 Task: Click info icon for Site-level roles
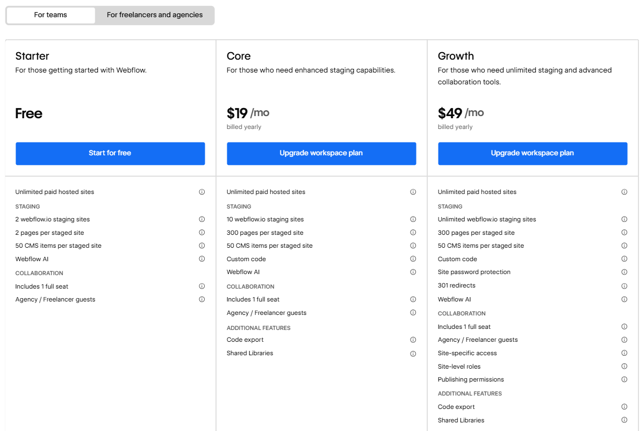click(624, 367)
